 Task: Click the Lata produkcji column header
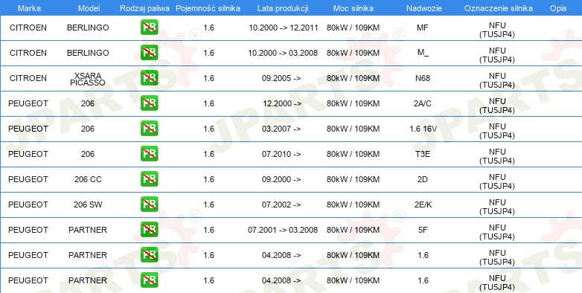pyautogui.click(x=283, y=8)
